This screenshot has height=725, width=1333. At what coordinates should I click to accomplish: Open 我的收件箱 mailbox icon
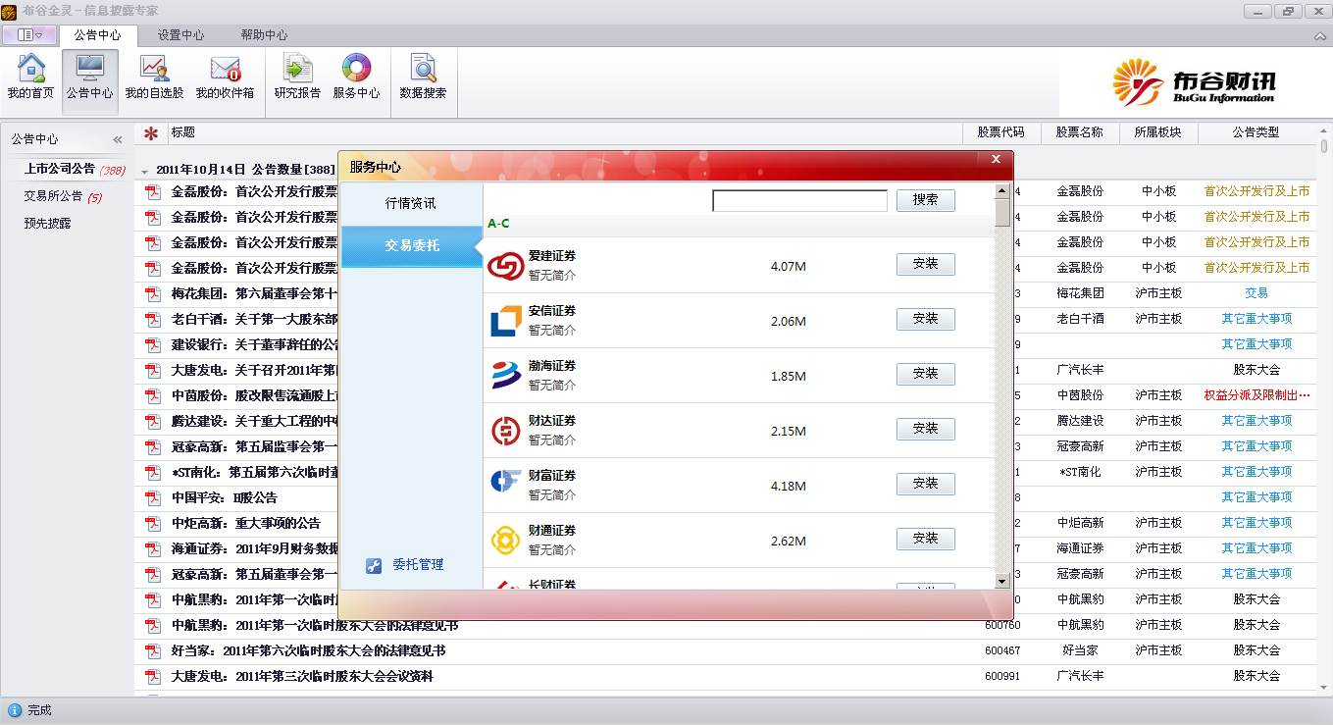pyautogui.click(x=225, y=69)
